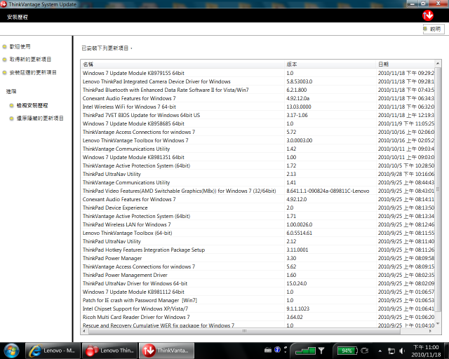Select Ricoh Multi Card Reader Driver row
The width and height of the screenshot is (449, 359).
pyautogui.click(x=257, y=317)
